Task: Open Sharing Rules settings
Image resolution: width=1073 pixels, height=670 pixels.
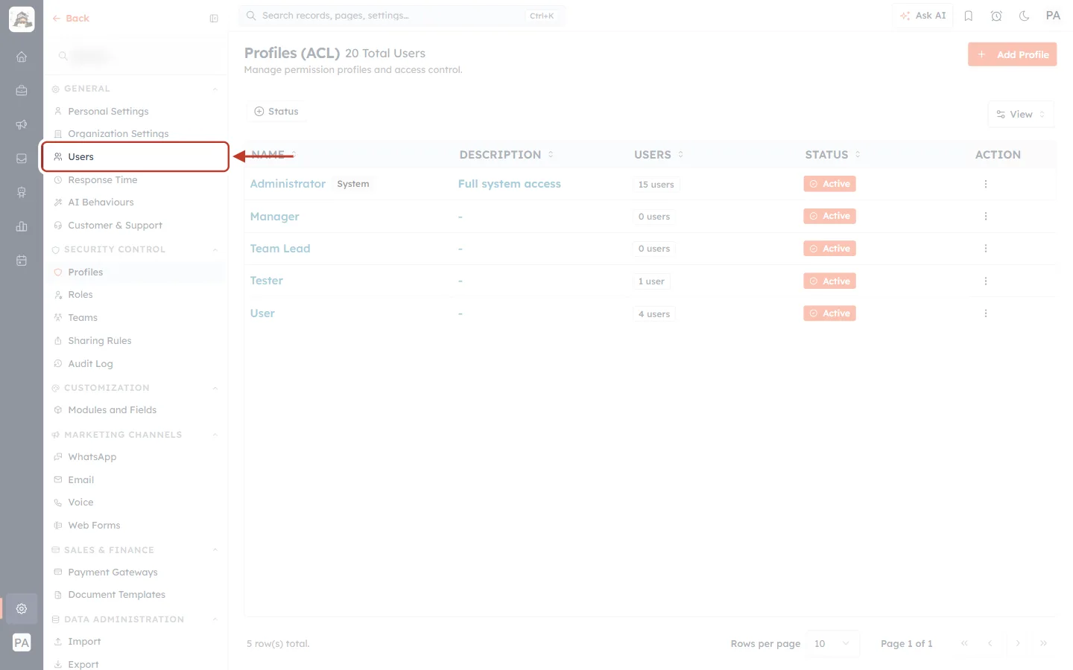Action: tap(135, 341)
